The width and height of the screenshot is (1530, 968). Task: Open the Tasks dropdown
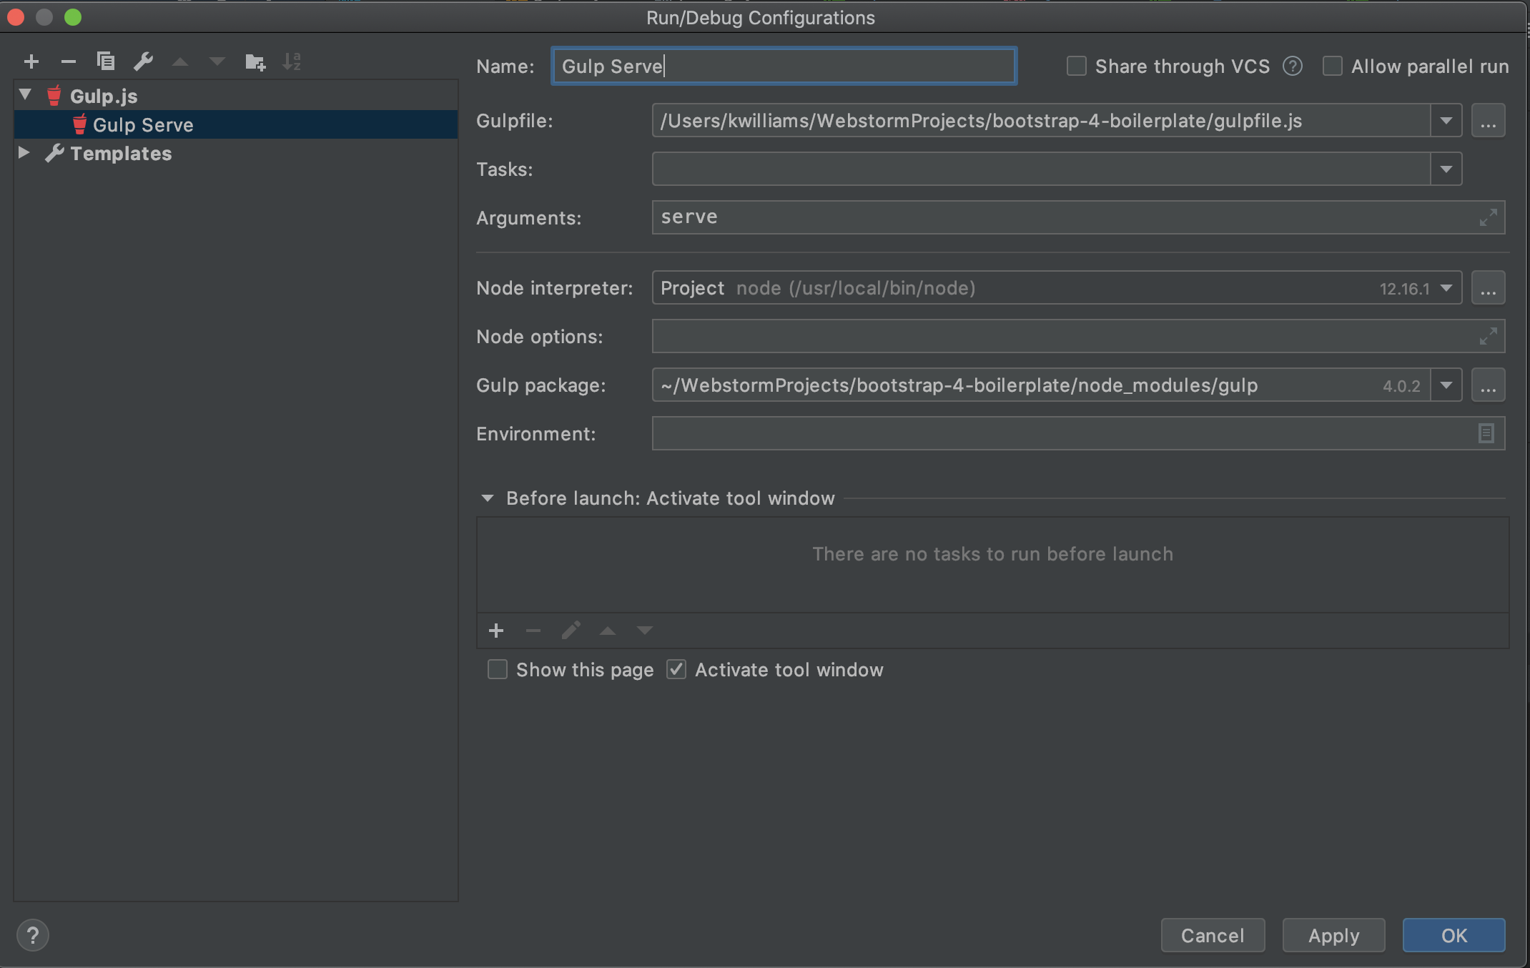[1446, 169]
